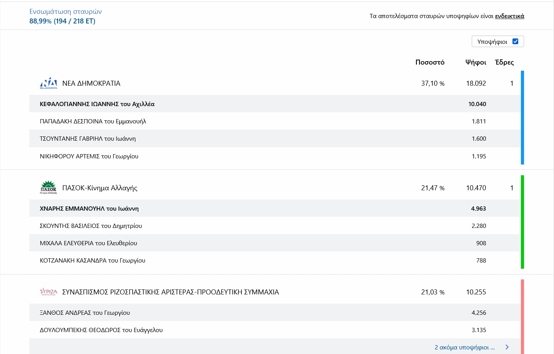Click the chevron arrow beside more candidates
Screen dimensions: 554x354
click(507, 347)
